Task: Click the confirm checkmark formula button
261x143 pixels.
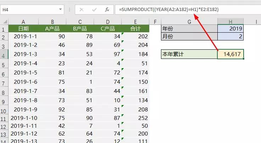Action: pyautogui.click(x=94, y=10)
